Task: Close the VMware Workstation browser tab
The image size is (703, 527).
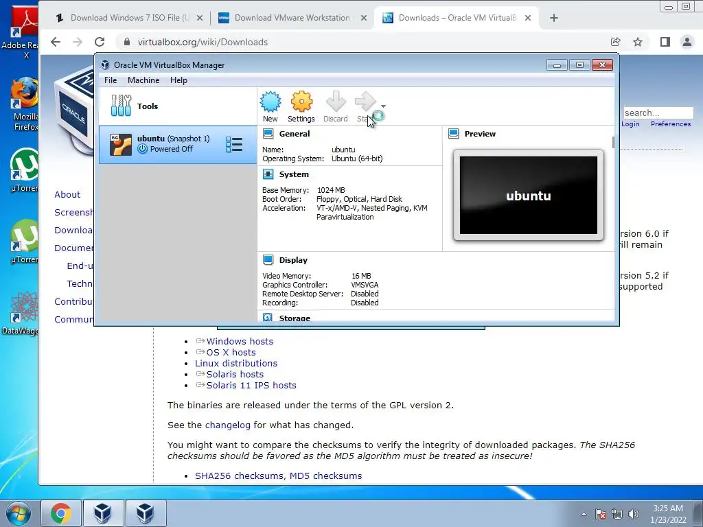Action: point(364,18)
